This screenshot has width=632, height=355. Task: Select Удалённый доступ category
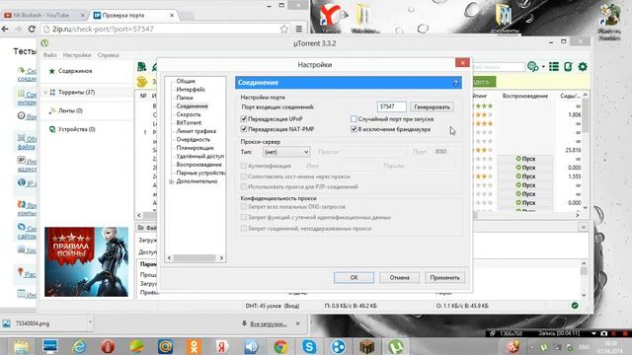click(199, 156)
